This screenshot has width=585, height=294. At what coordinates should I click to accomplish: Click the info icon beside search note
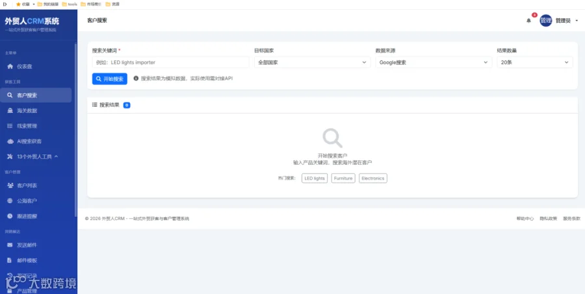(136, 79)
